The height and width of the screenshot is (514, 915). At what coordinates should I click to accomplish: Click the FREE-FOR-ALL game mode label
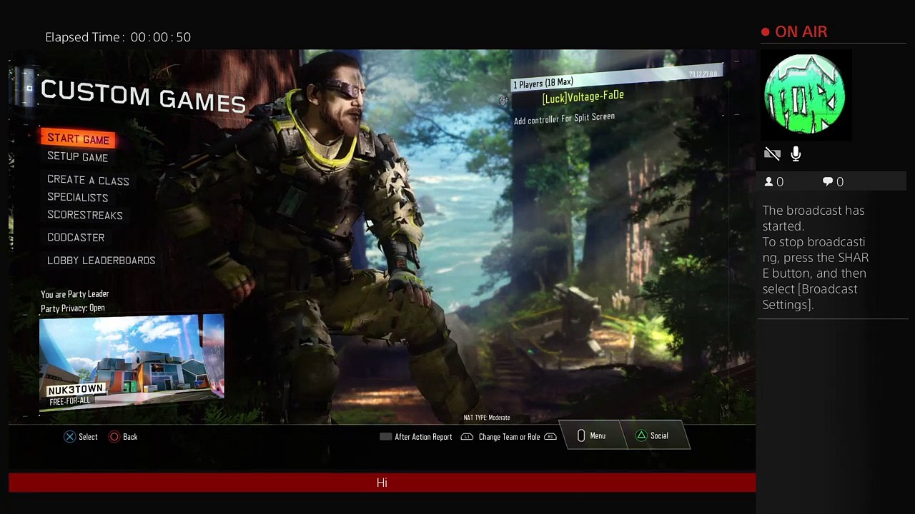pos(70,401)
